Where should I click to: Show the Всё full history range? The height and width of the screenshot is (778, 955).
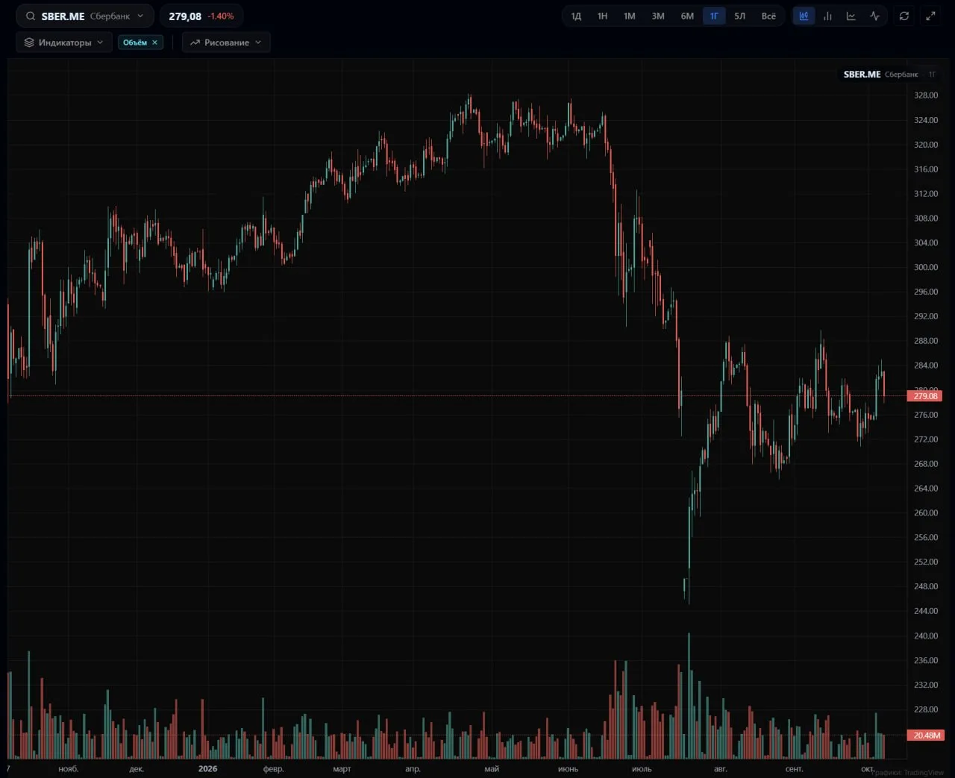(x=768, y=16)
